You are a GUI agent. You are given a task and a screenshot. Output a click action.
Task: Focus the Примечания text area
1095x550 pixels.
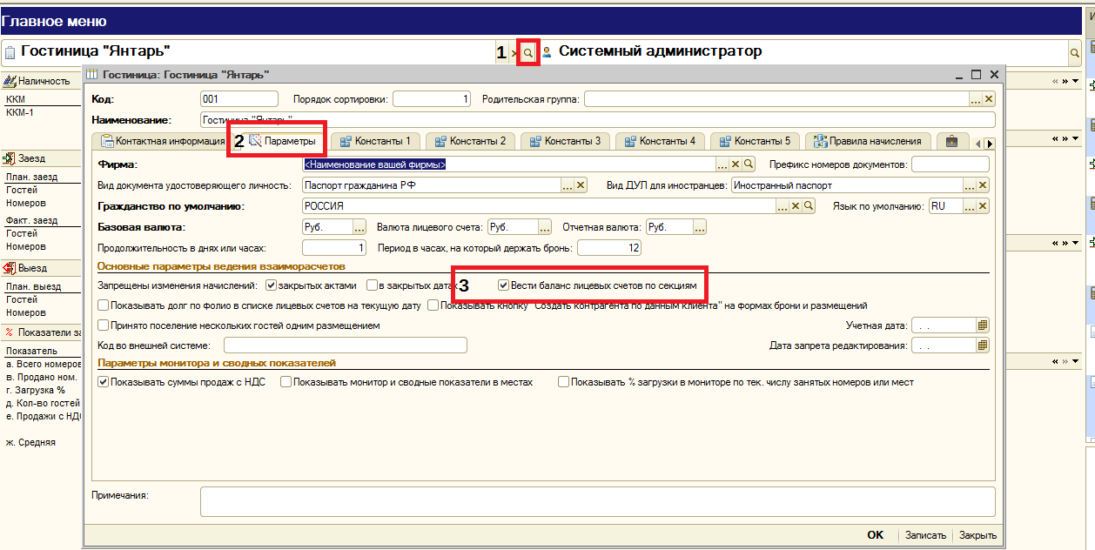(x=597, y=501)
